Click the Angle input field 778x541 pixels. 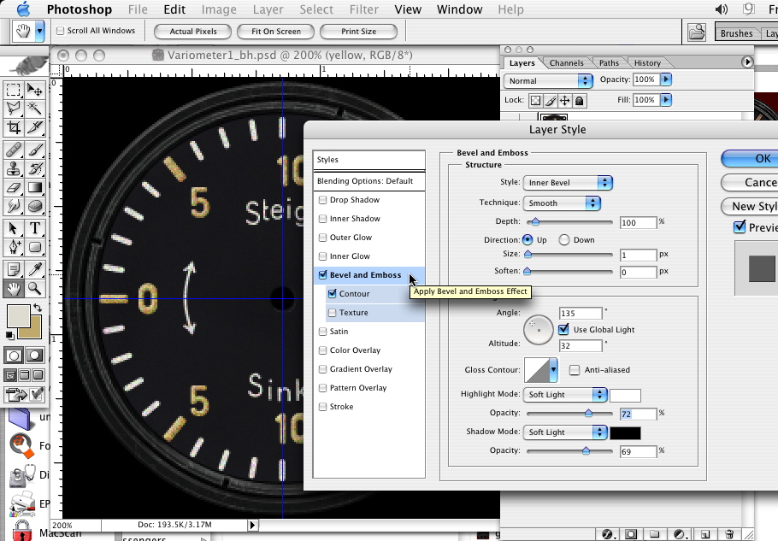(x=581, y=314)
